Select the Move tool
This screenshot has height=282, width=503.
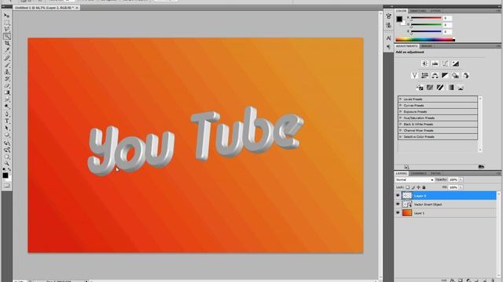7,16
